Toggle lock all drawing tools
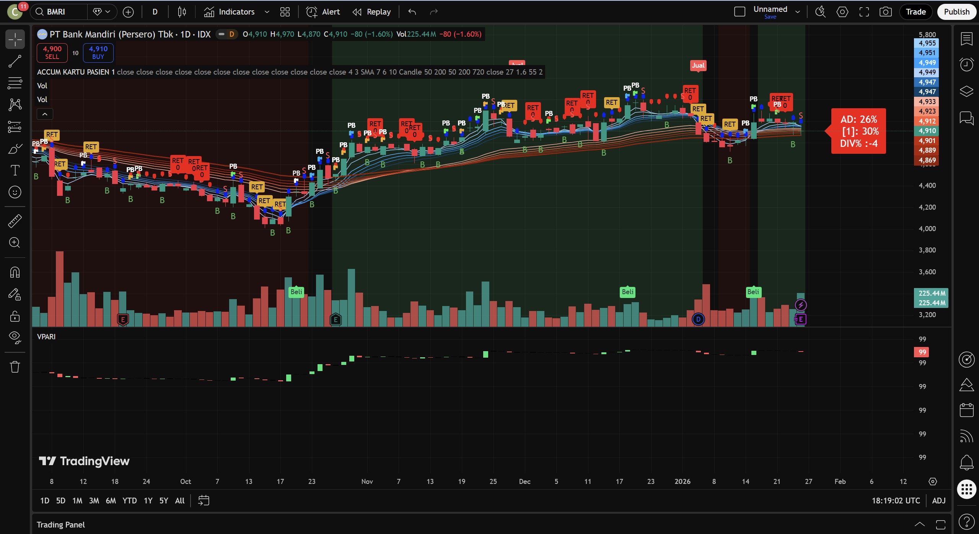Screen dimensions: 979x534 [15, 316]
